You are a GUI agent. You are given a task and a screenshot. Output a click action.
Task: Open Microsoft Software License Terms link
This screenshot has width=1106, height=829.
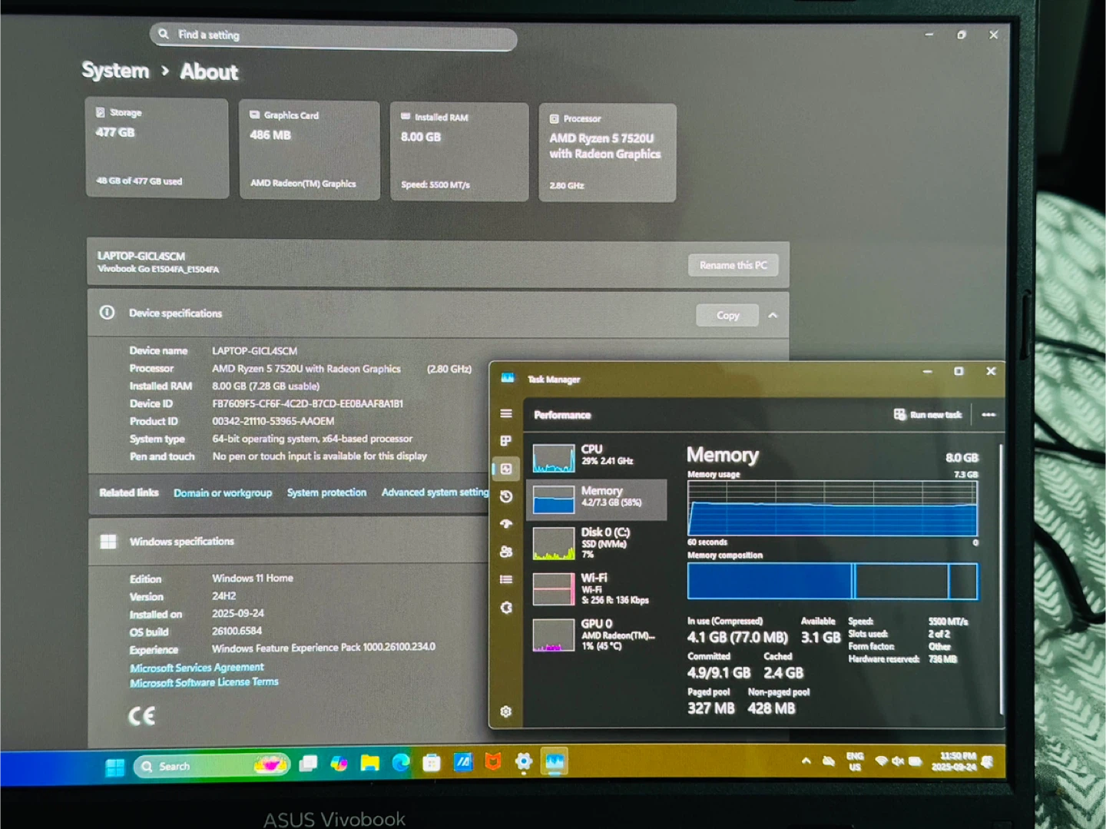(x=204, y=682)
